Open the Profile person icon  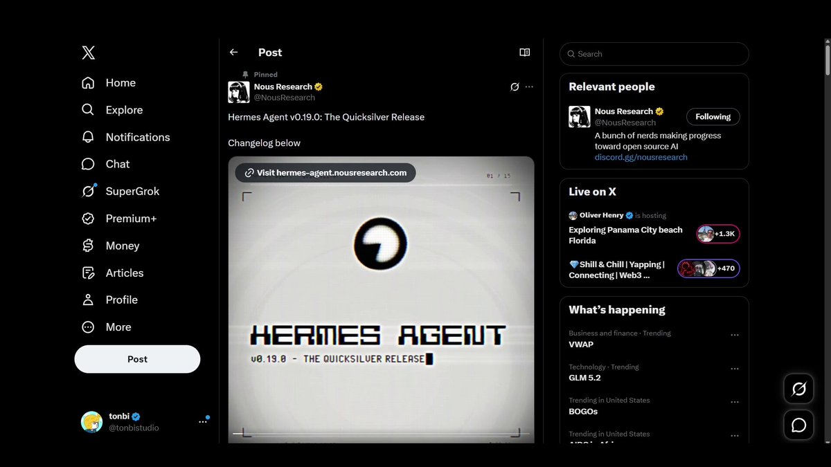(88, 300)
